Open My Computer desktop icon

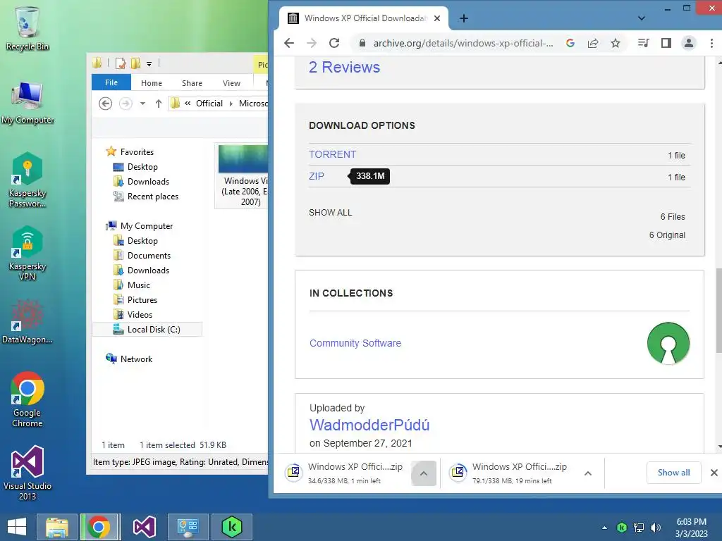[27, 102]
